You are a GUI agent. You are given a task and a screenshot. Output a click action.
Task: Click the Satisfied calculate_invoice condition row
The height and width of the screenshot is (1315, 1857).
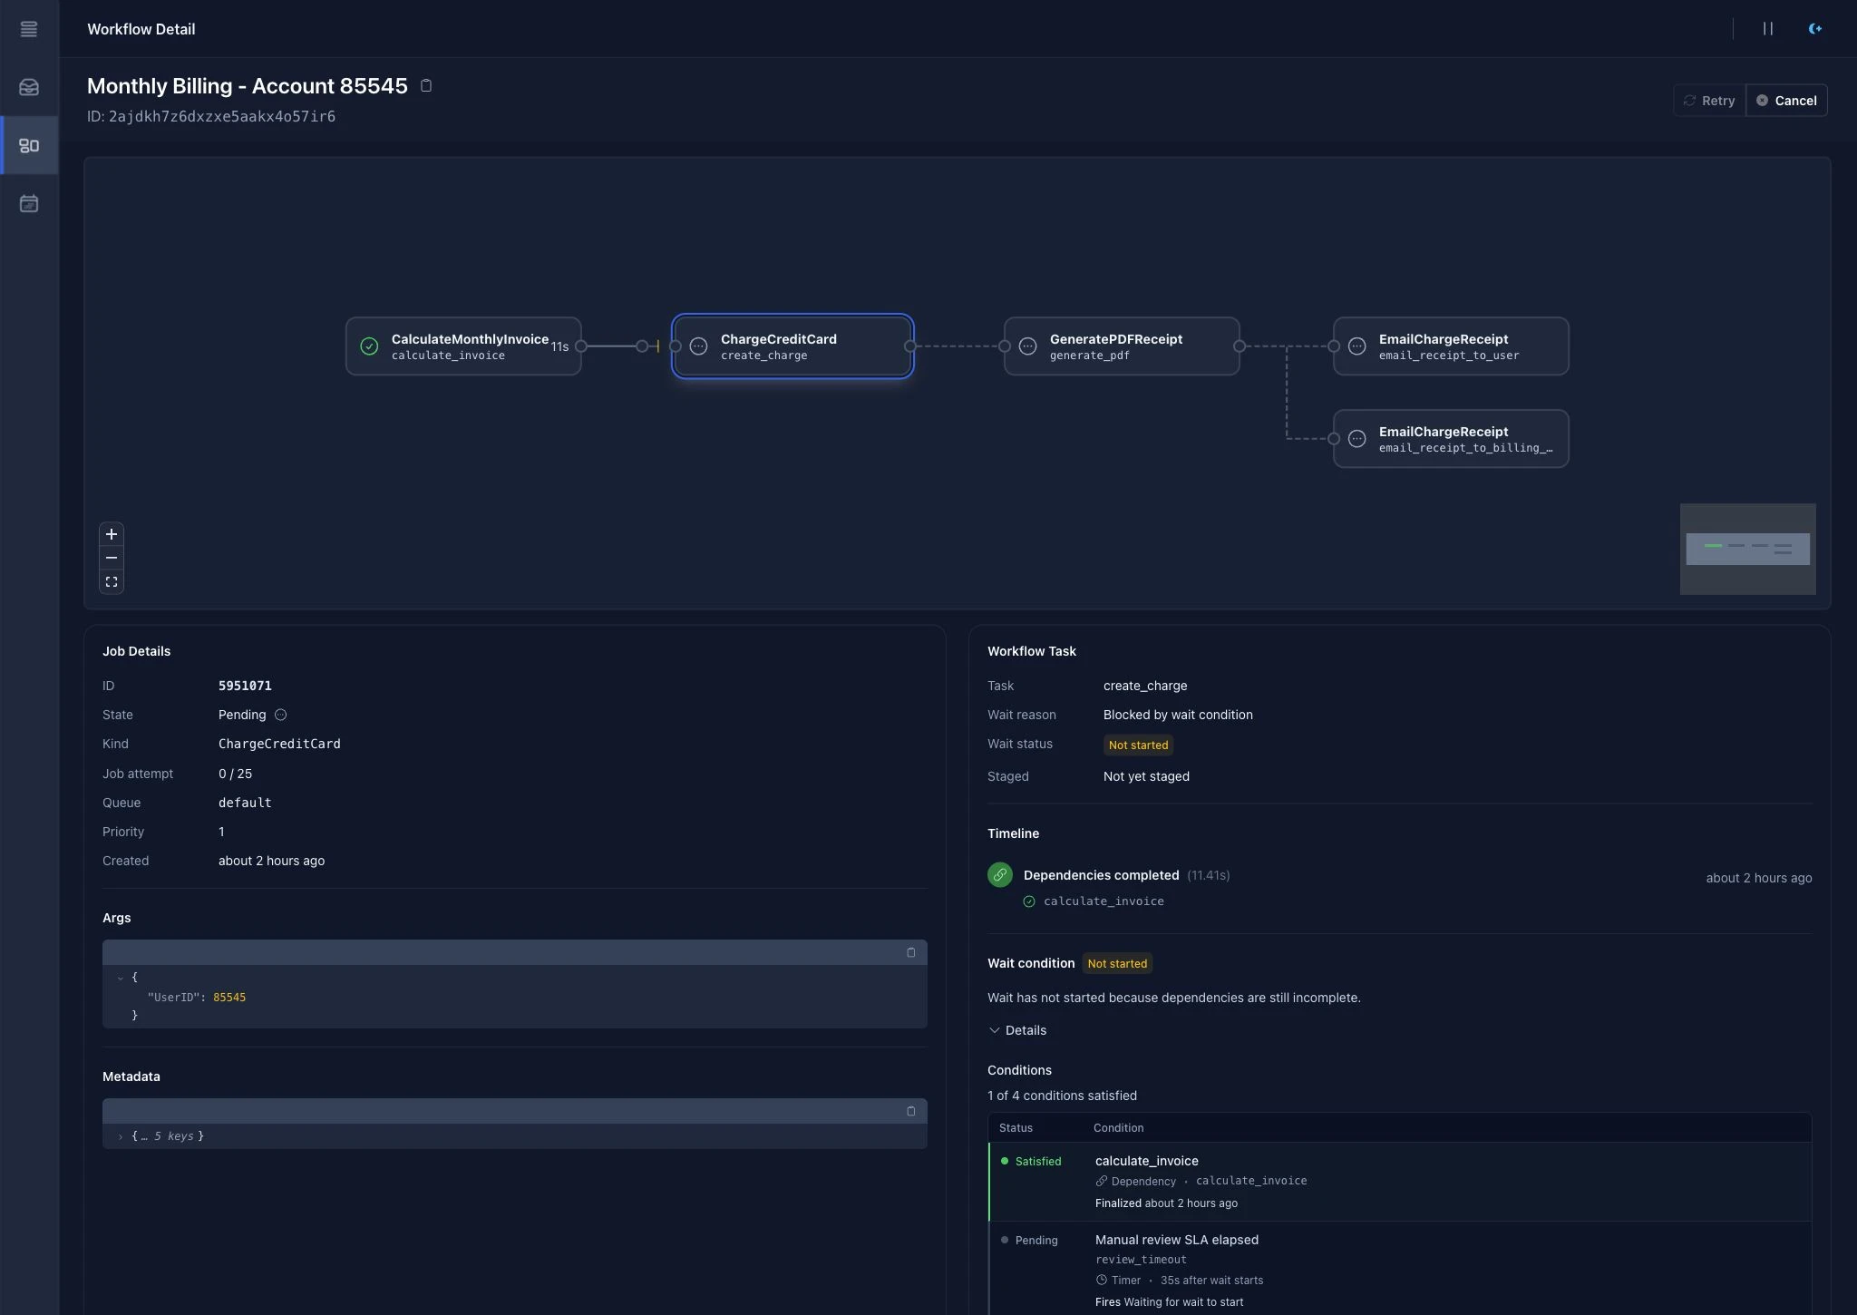click(x=1400, y=1182)
